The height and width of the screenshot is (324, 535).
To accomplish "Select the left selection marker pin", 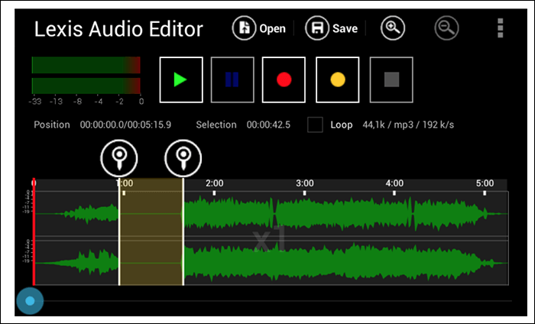I will (119, 158).
